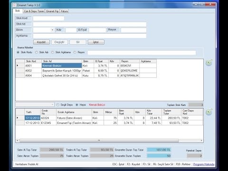Image resolution: width=228 pixels, height=171 pixels.
Task: Click the Kaydet button
Action: [x=41, y=42]
